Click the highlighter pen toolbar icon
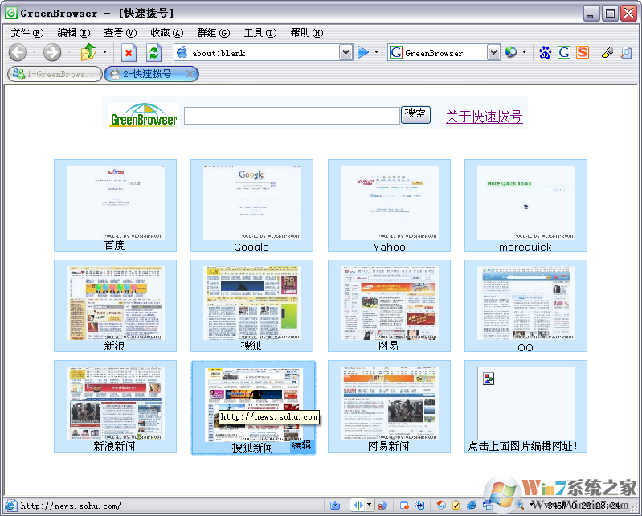Image resolution: width=642 pixels, height=516 pixels. click(x=607, y=53)
